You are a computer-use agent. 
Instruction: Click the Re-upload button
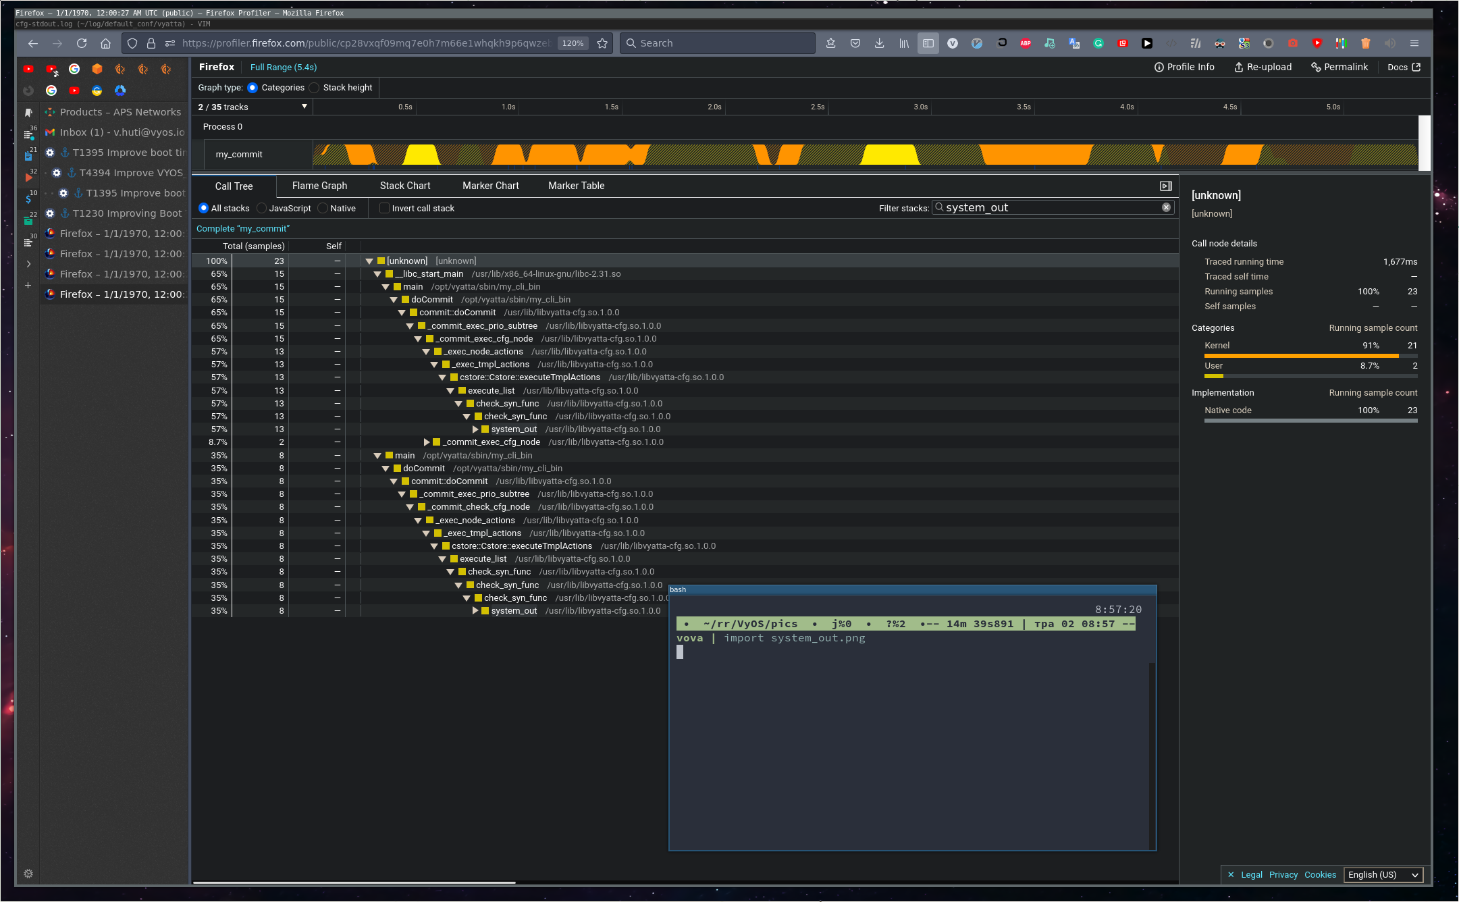click(1263, 67)
